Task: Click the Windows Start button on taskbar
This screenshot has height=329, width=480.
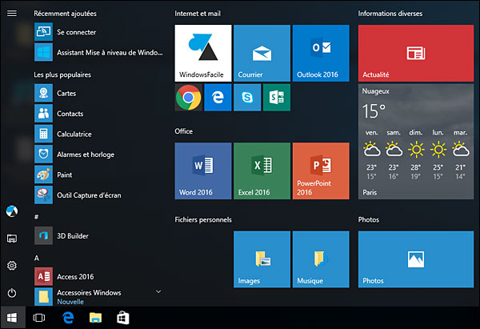Action: click(x=12, y=318)
